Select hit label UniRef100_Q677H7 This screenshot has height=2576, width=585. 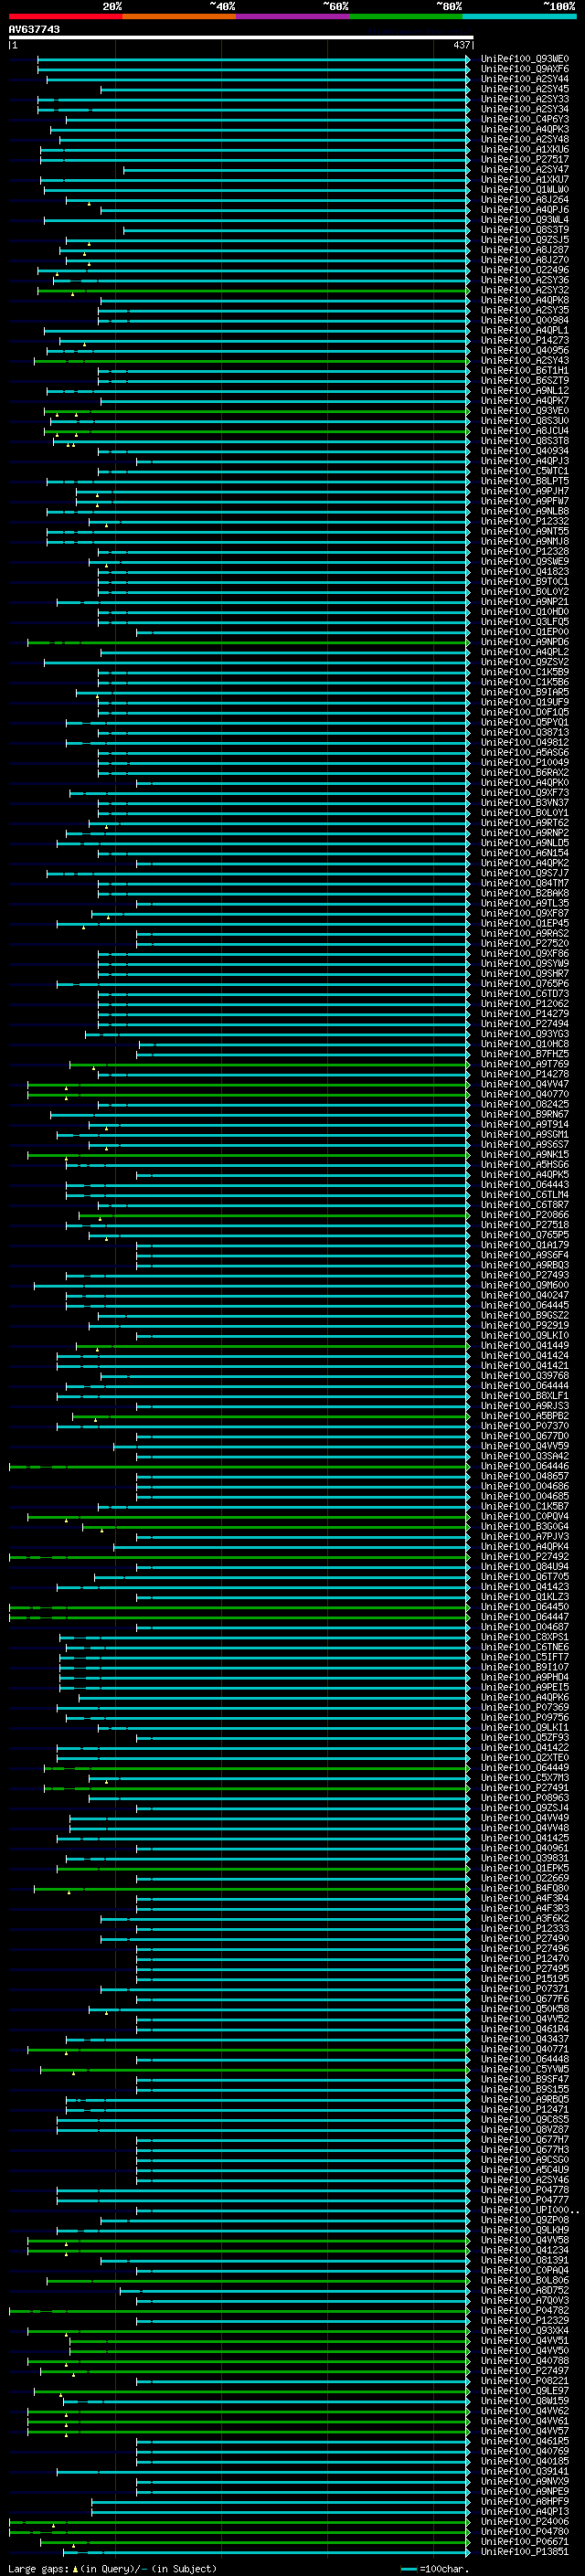(x=525, y=2139)
